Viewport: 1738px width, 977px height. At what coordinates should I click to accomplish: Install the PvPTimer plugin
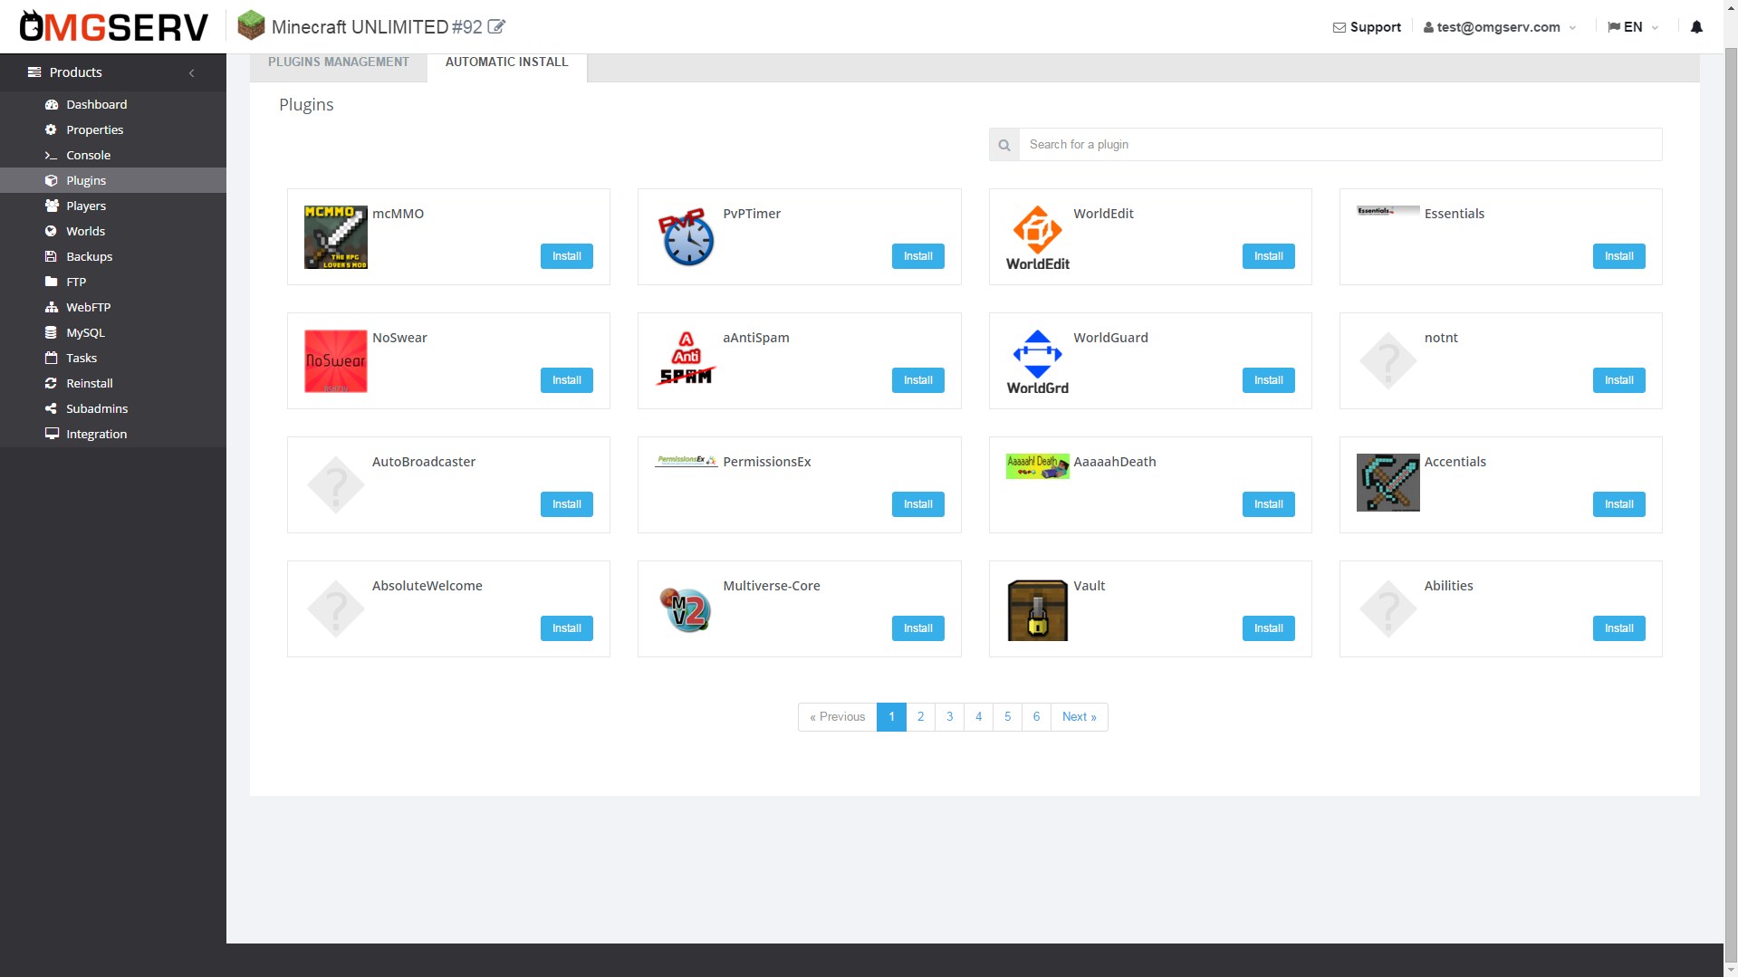pyautogui.click(x=917, y=256)
